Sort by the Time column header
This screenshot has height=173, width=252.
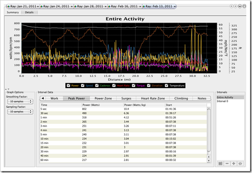click(61, 105)
